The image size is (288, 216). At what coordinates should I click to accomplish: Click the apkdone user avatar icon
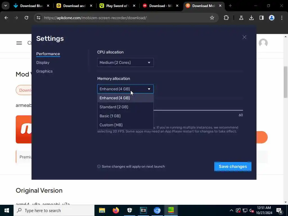click(263, 43)
